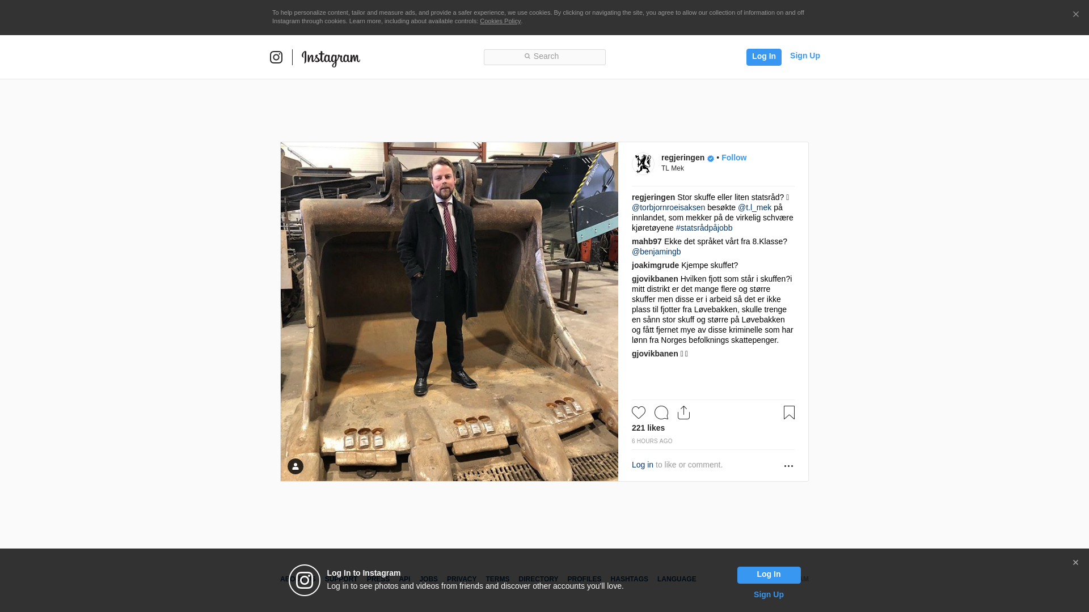
Task: Click Log in to like or comment
Action: (643, 465)
